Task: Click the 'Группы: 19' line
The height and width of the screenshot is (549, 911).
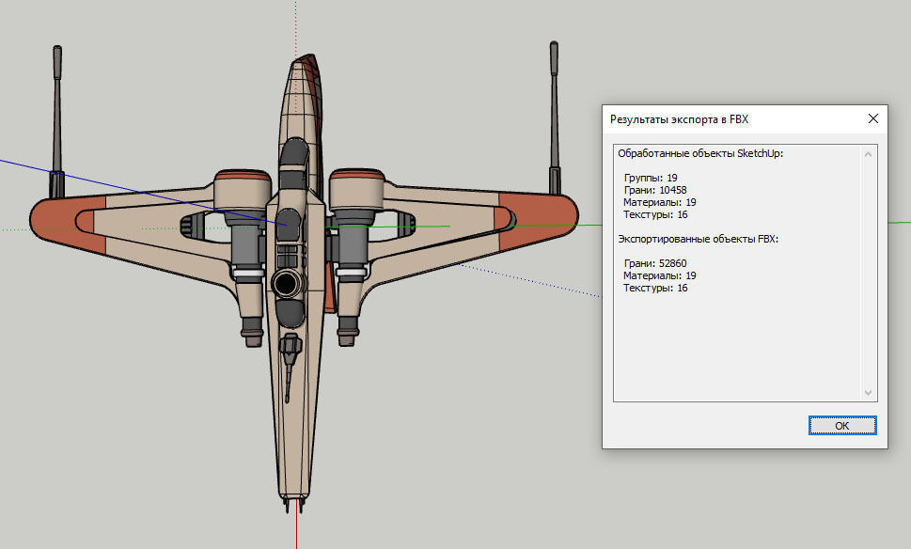Action: click(x=651, y=178)
